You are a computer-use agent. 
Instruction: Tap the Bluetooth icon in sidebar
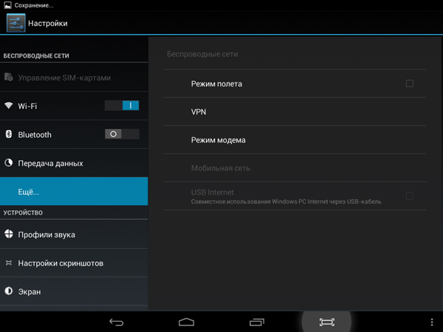click(x=9, y=134)
